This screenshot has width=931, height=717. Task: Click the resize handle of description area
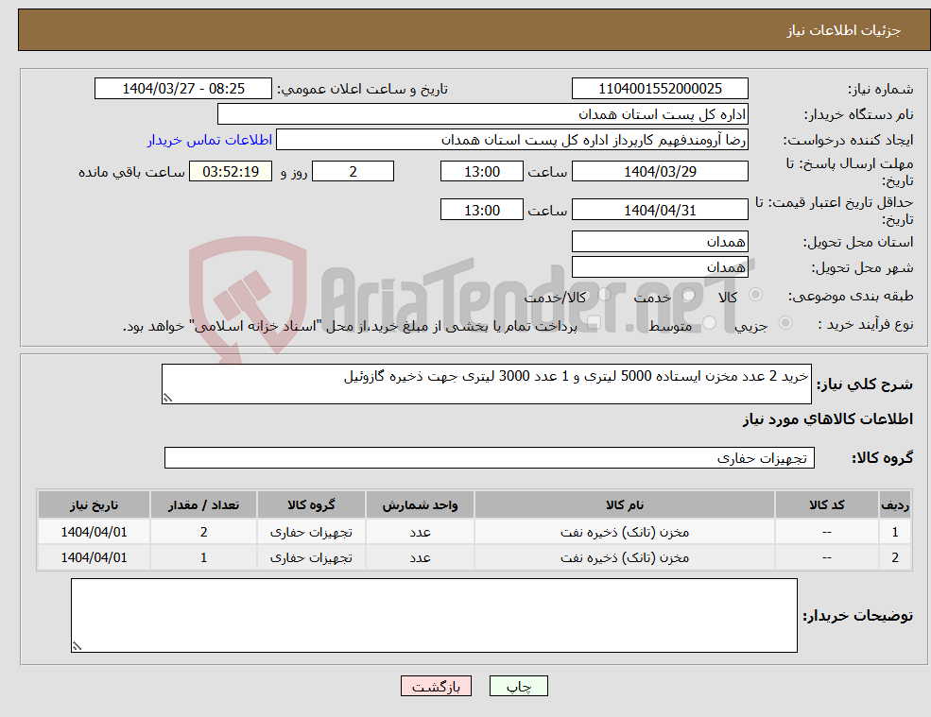167,399
